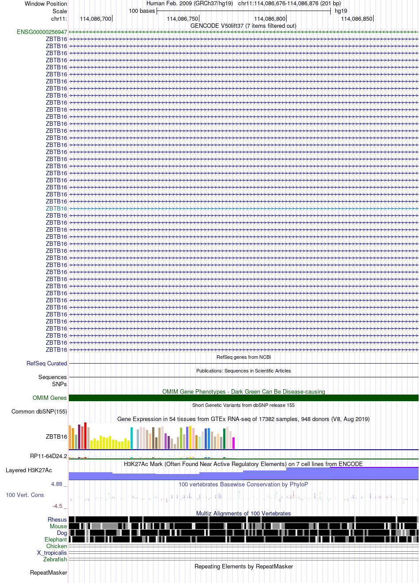Click the 100 Vert. Cons track label

tap(25, 495)
